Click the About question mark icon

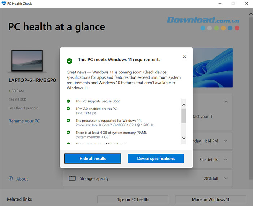click(x=10, y=178)
